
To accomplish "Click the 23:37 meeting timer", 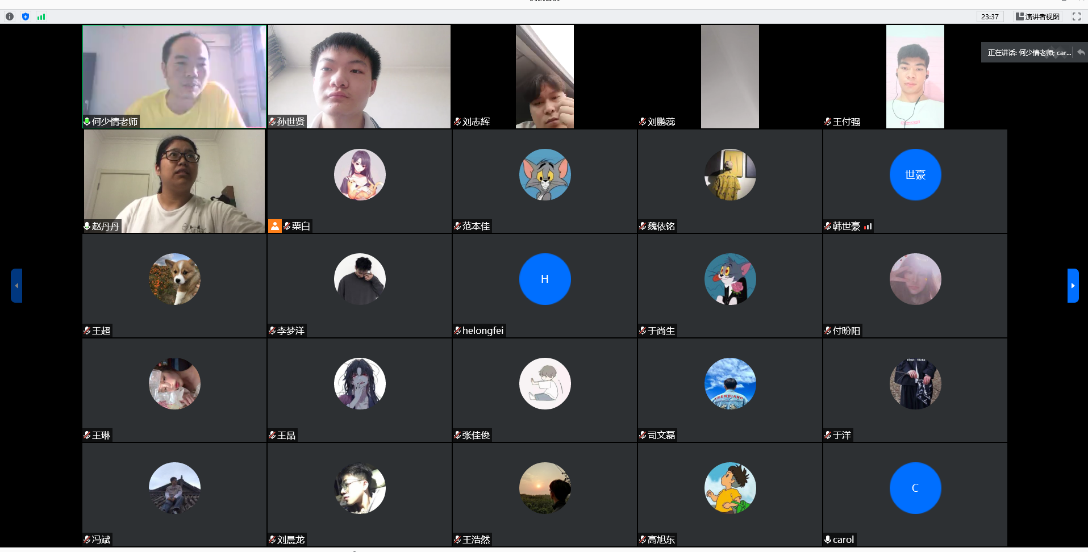I will [x=990, y=16].
